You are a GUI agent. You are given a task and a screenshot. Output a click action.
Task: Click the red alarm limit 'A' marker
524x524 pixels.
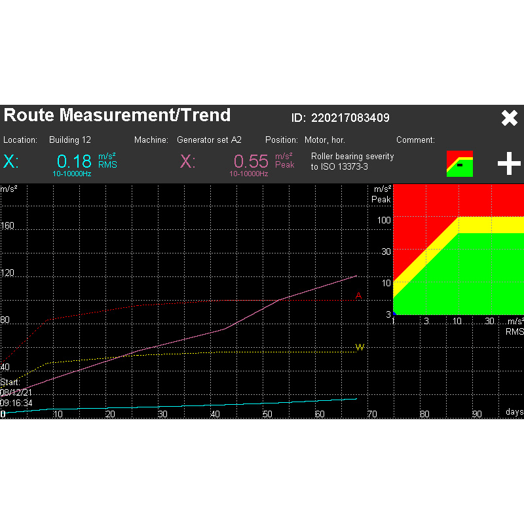[358, 296]
